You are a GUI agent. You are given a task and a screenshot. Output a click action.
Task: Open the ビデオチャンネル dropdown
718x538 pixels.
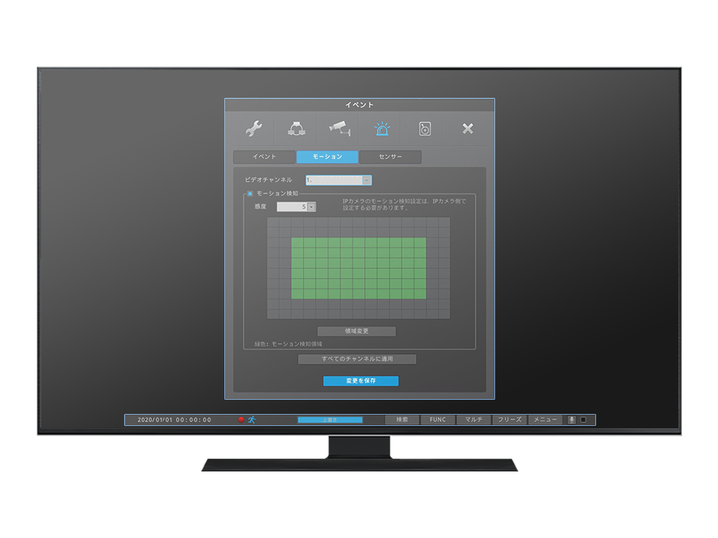pyautogui.click(x=338, y=180)
